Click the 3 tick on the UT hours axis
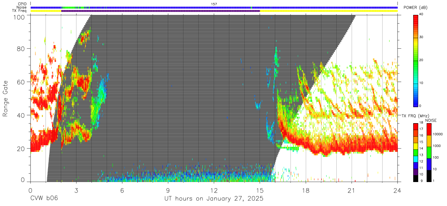447x206 pixels. [x=76, y=190]
